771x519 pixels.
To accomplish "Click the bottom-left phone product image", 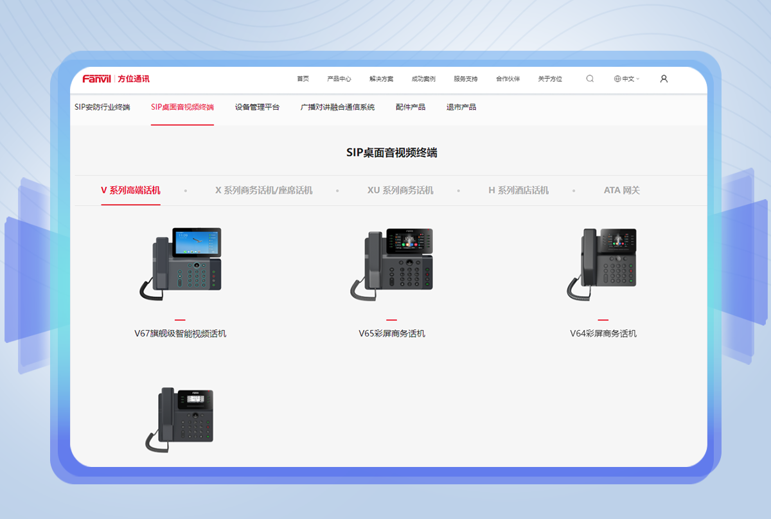I will [180, 418].
